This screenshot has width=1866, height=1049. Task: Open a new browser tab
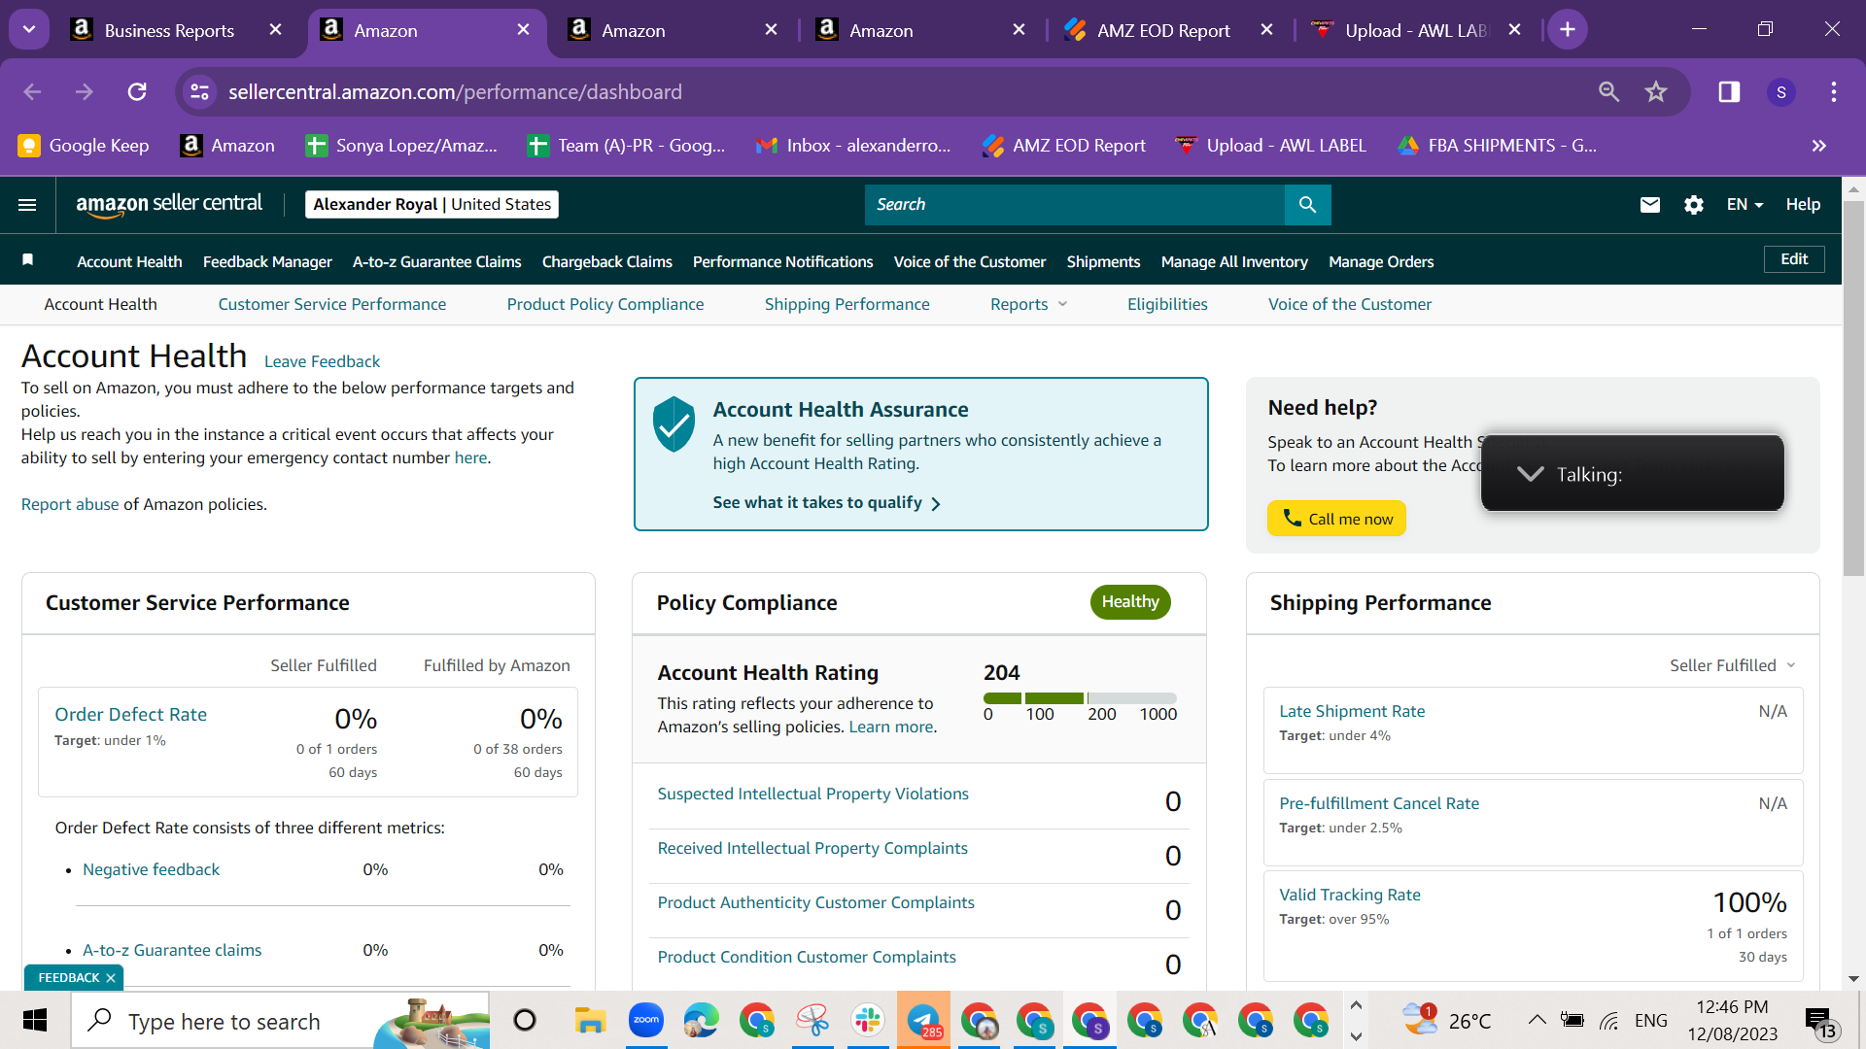tap(1568, 30)
